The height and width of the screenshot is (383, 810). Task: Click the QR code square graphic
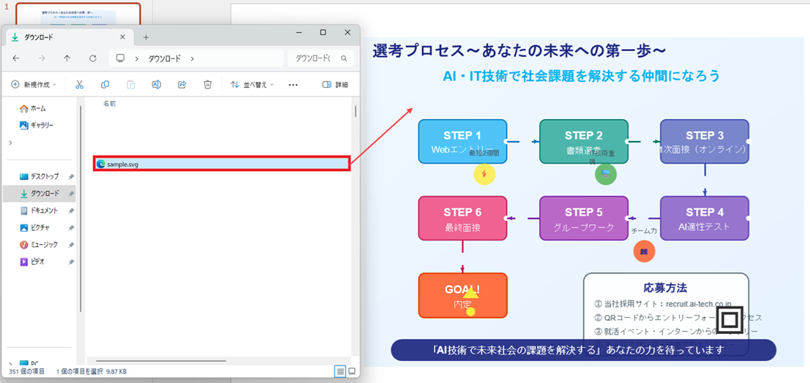[x=729, y=321]
